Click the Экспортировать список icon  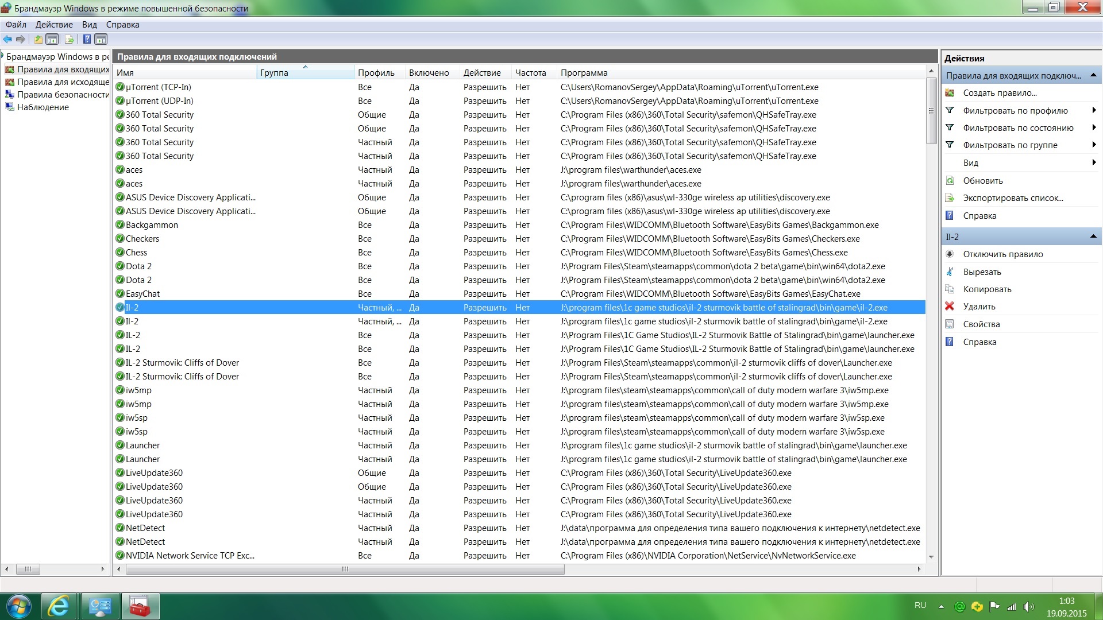click(950, 198)
